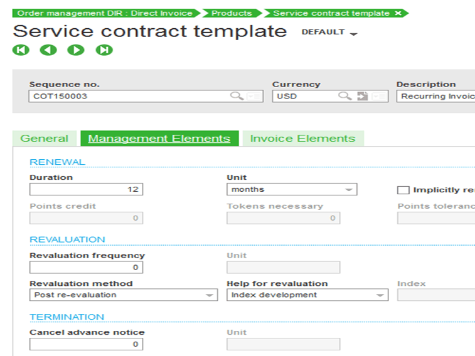
Task: Go to the Products breadcrumb
Action: click(x=232, y=13)
